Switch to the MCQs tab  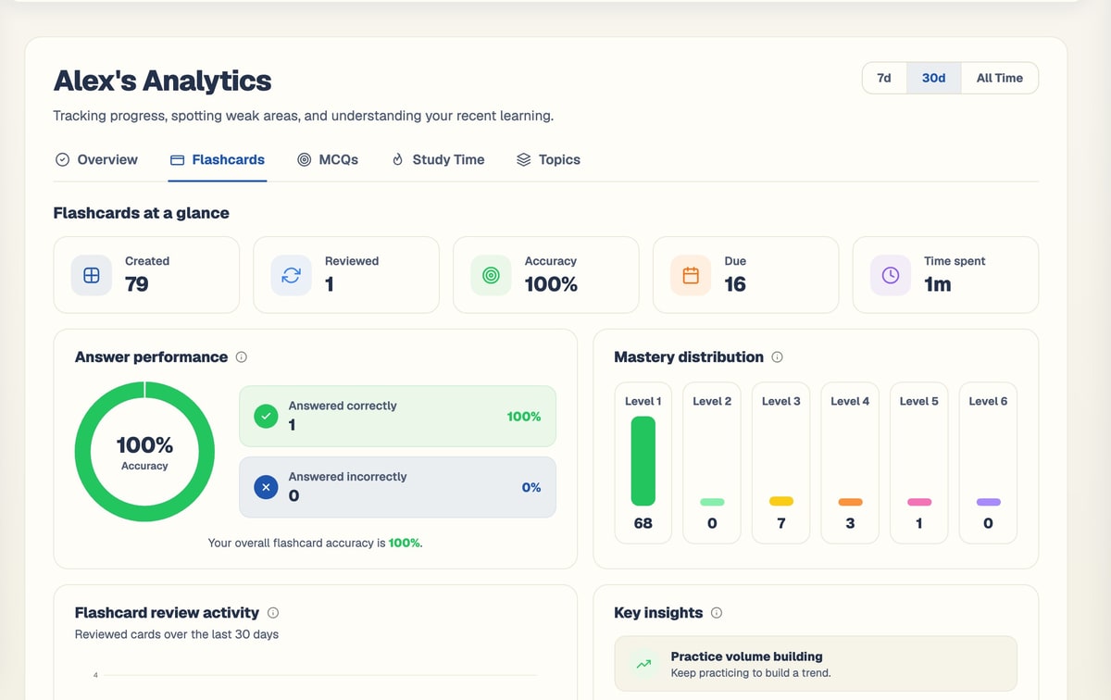tap(328, 159)
